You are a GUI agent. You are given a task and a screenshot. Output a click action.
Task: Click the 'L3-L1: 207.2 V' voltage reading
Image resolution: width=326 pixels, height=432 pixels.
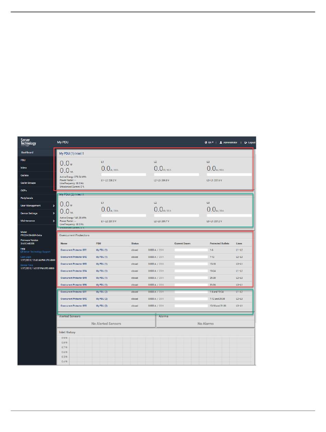pyautogui.click(x=214, y=221)
